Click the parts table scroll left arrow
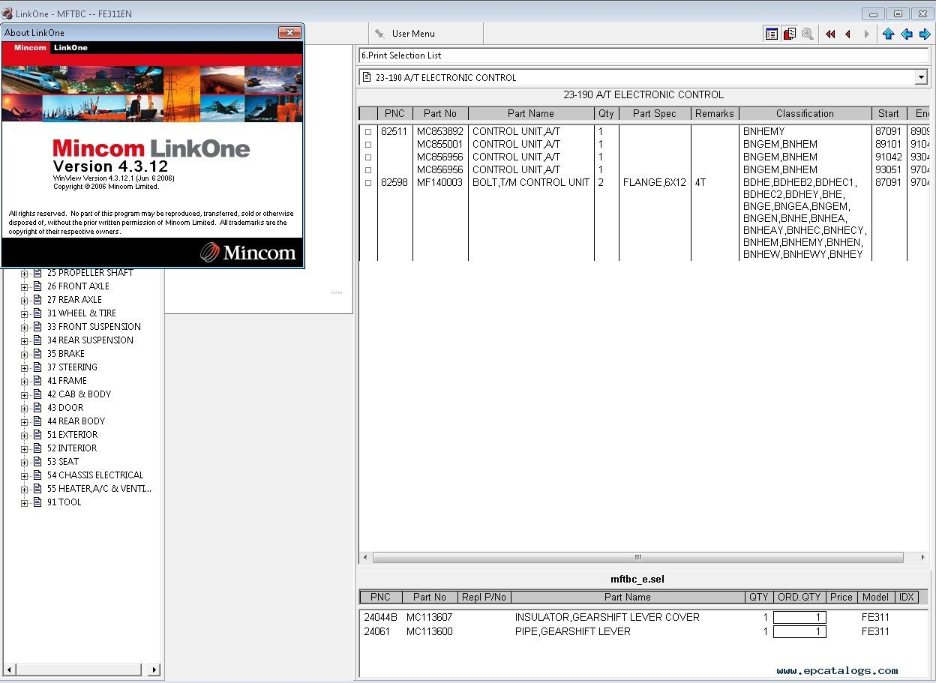936x683 pixels. 366,558
